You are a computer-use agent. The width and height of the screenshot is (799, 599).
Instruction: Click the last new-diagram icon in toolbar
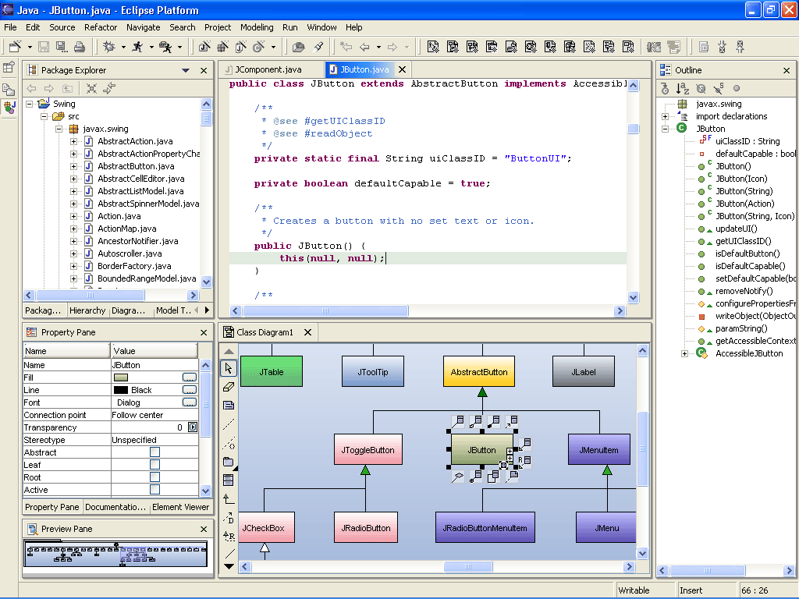[x=629, y=47]
